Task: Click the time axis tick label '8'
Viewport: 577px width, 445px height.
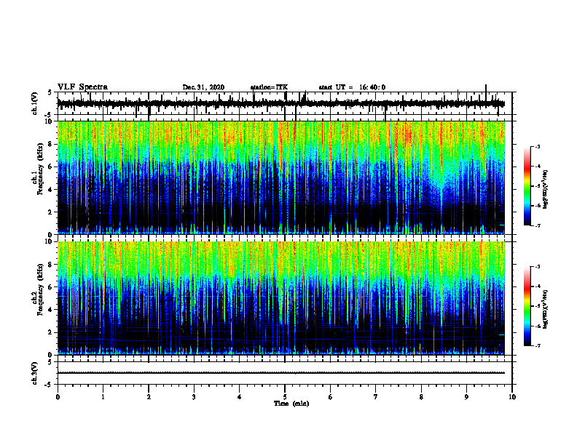Action: [x=421, y=397]
